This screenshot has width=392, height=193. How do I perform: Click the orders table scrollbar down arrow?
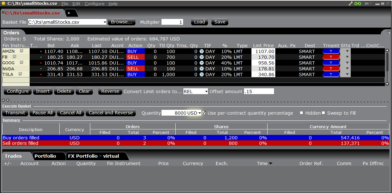pyautogui.click(x=387, y=84)
